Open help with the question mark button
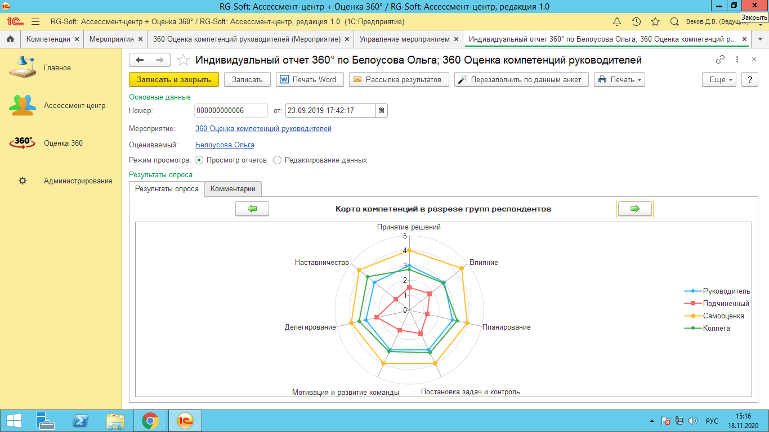Viewport: 769px width, 432px height. 749,79
